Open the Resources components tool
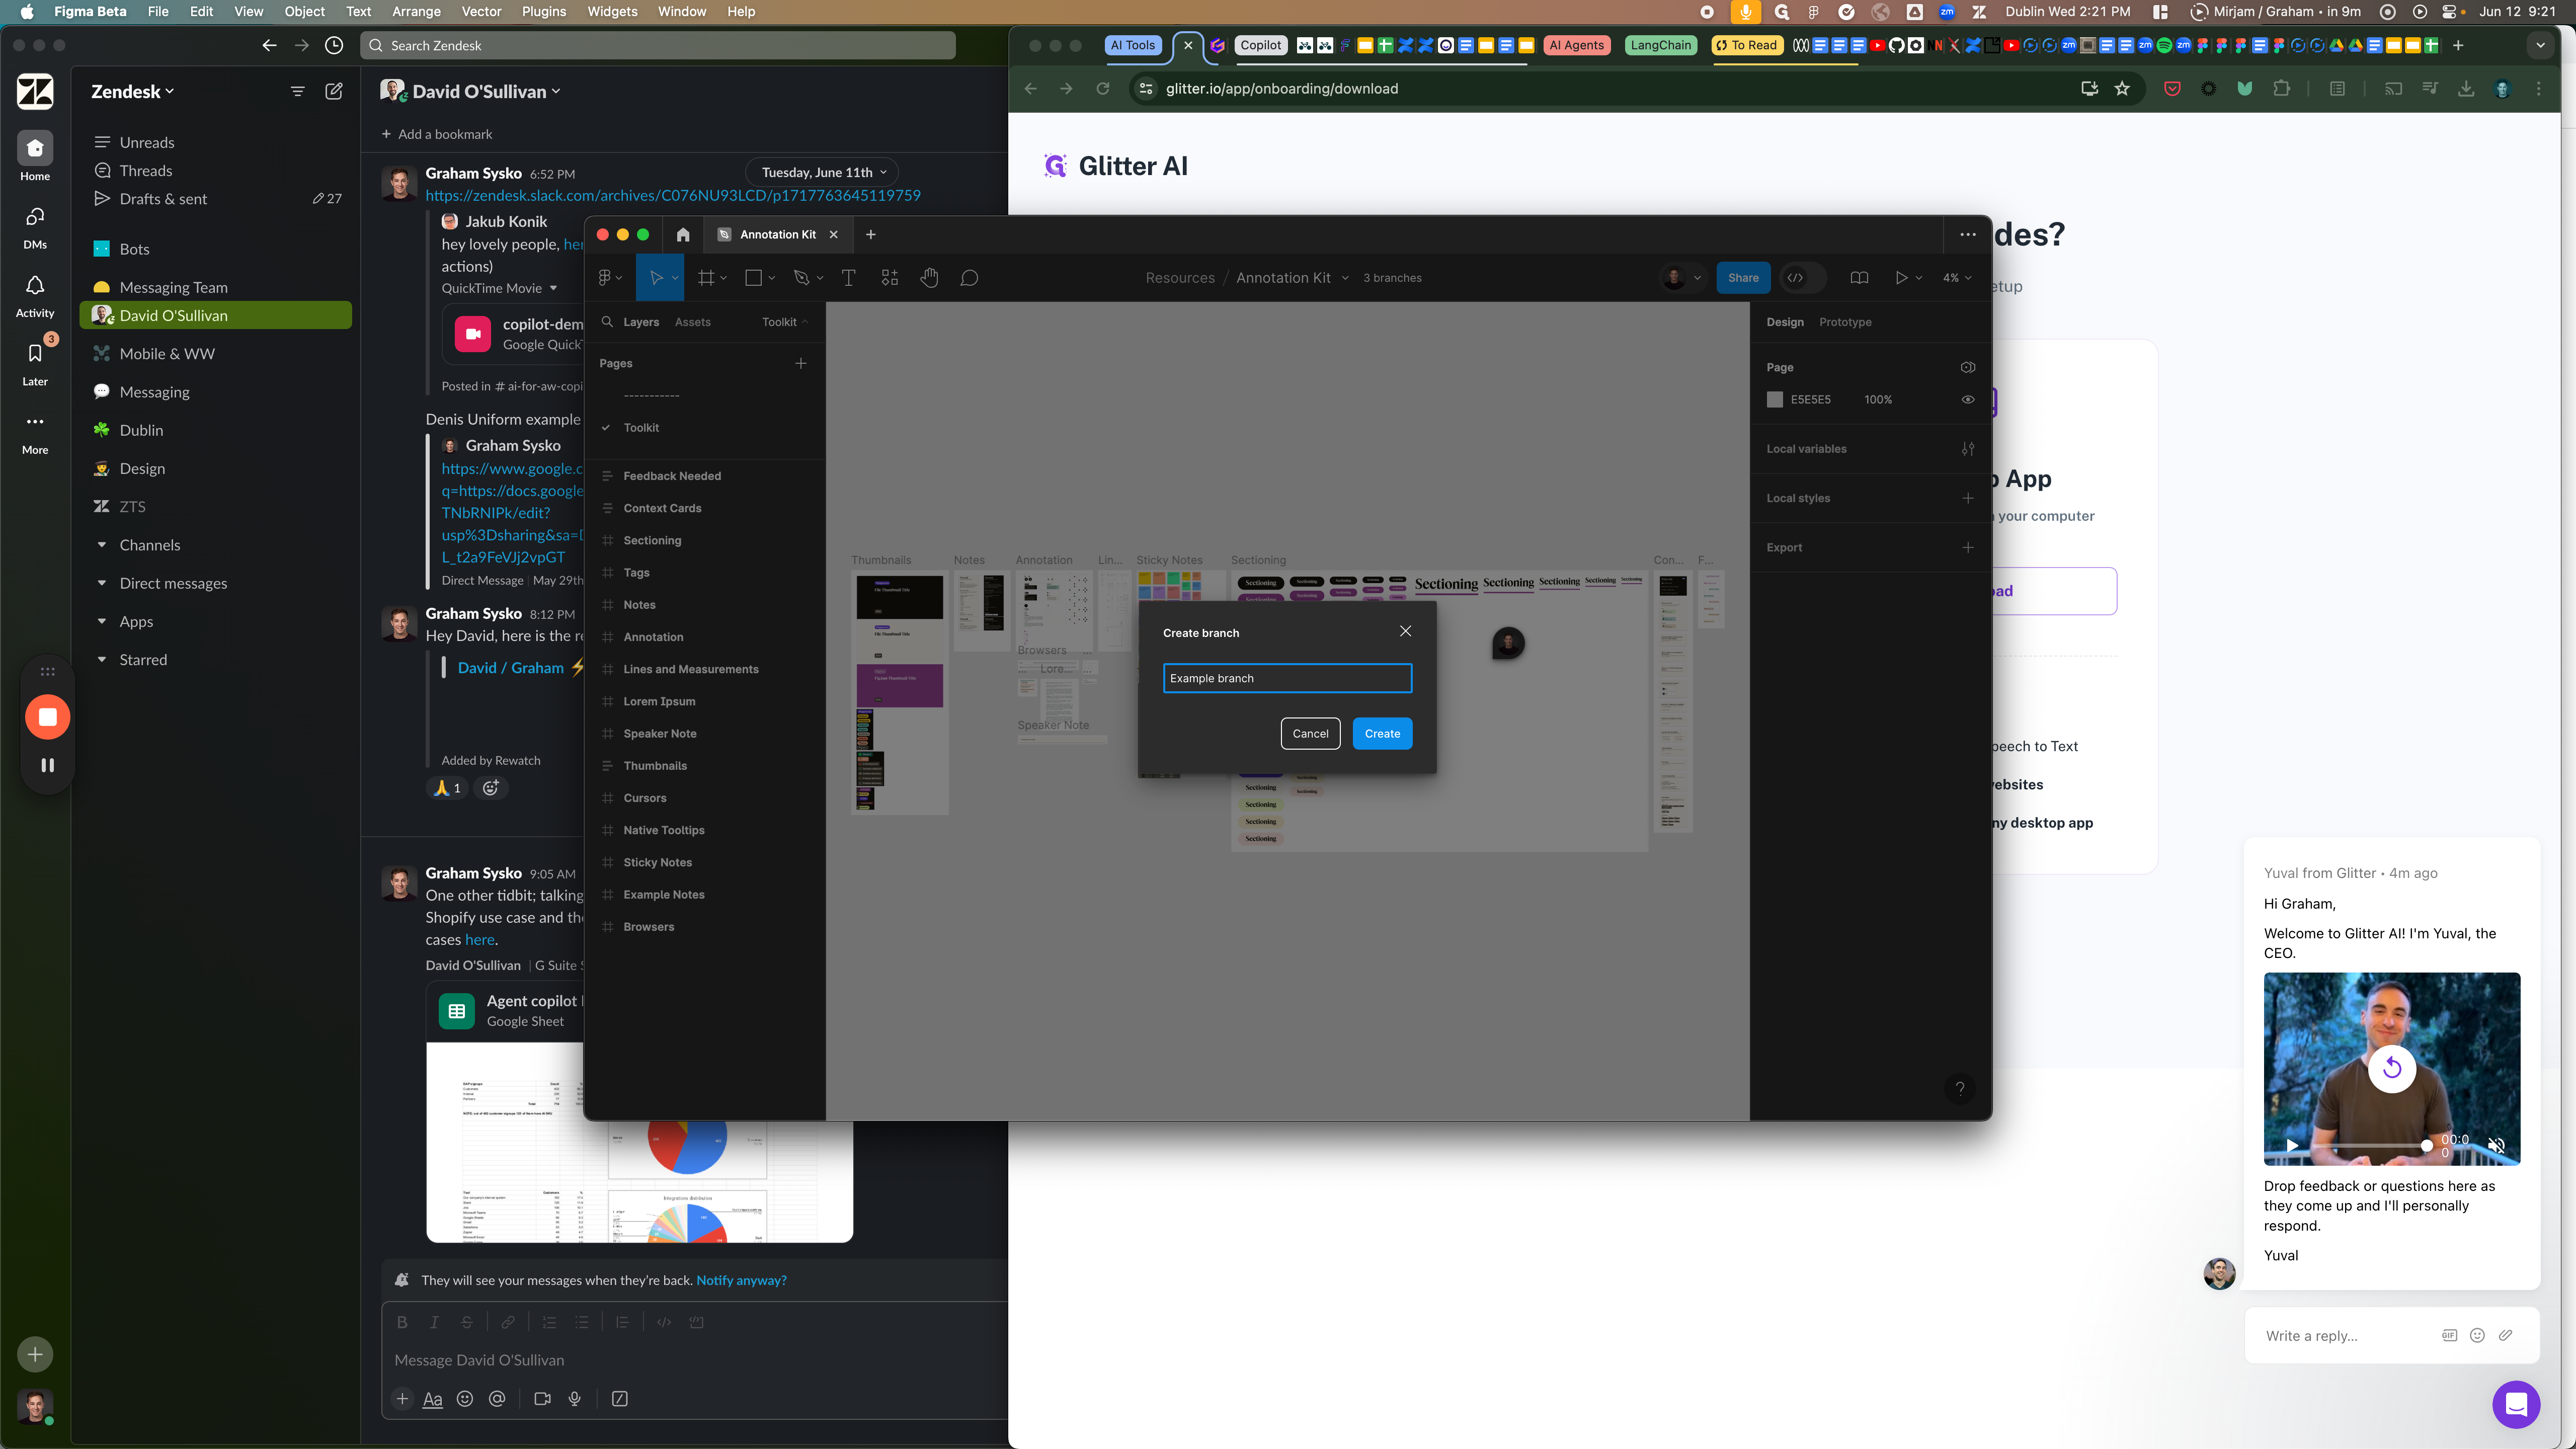Image resolution: width=2576 pixels, height=1449 pixels. [x=889, y=278]
